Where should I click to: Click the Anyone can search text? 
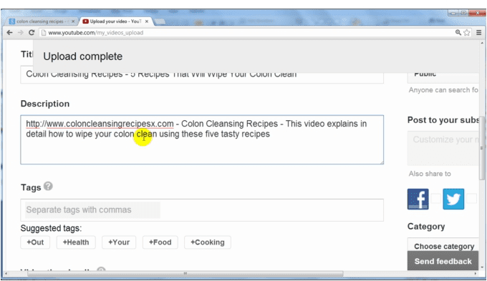pos(443,90)
